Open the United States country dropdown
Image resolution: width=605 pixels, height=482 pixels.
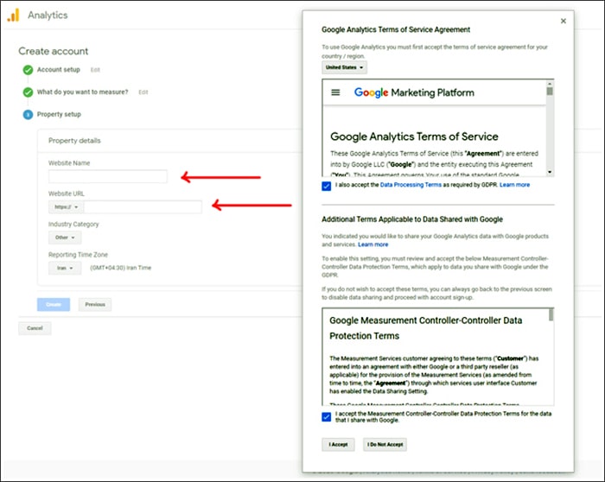(x=344, y=67)
